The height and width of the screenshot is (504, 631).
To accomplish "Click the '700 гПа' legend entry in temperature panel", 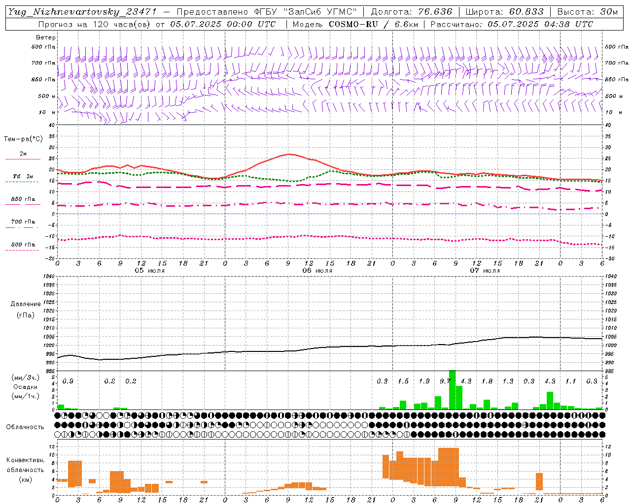I will (x=23, y=222).
